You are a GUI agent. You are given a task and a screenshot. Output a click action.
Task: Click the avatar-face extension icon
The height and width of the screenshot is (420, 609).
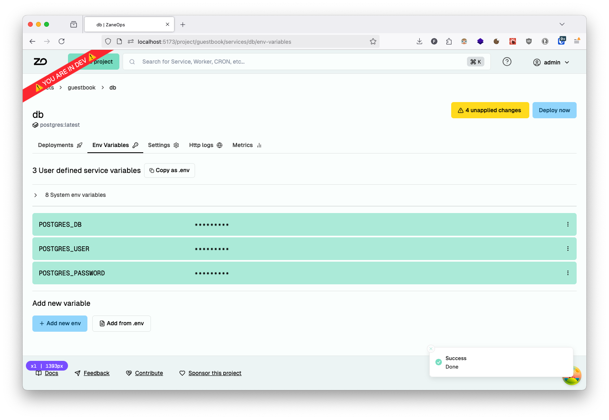464,41
